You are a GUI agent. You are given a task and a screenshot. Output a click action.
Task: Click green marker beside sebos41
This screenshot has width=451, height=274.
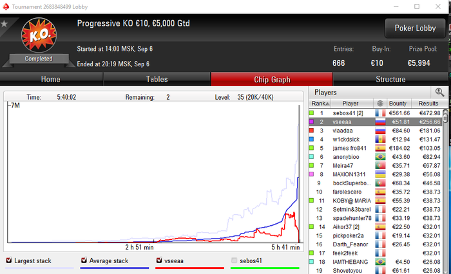click(311, 113)
